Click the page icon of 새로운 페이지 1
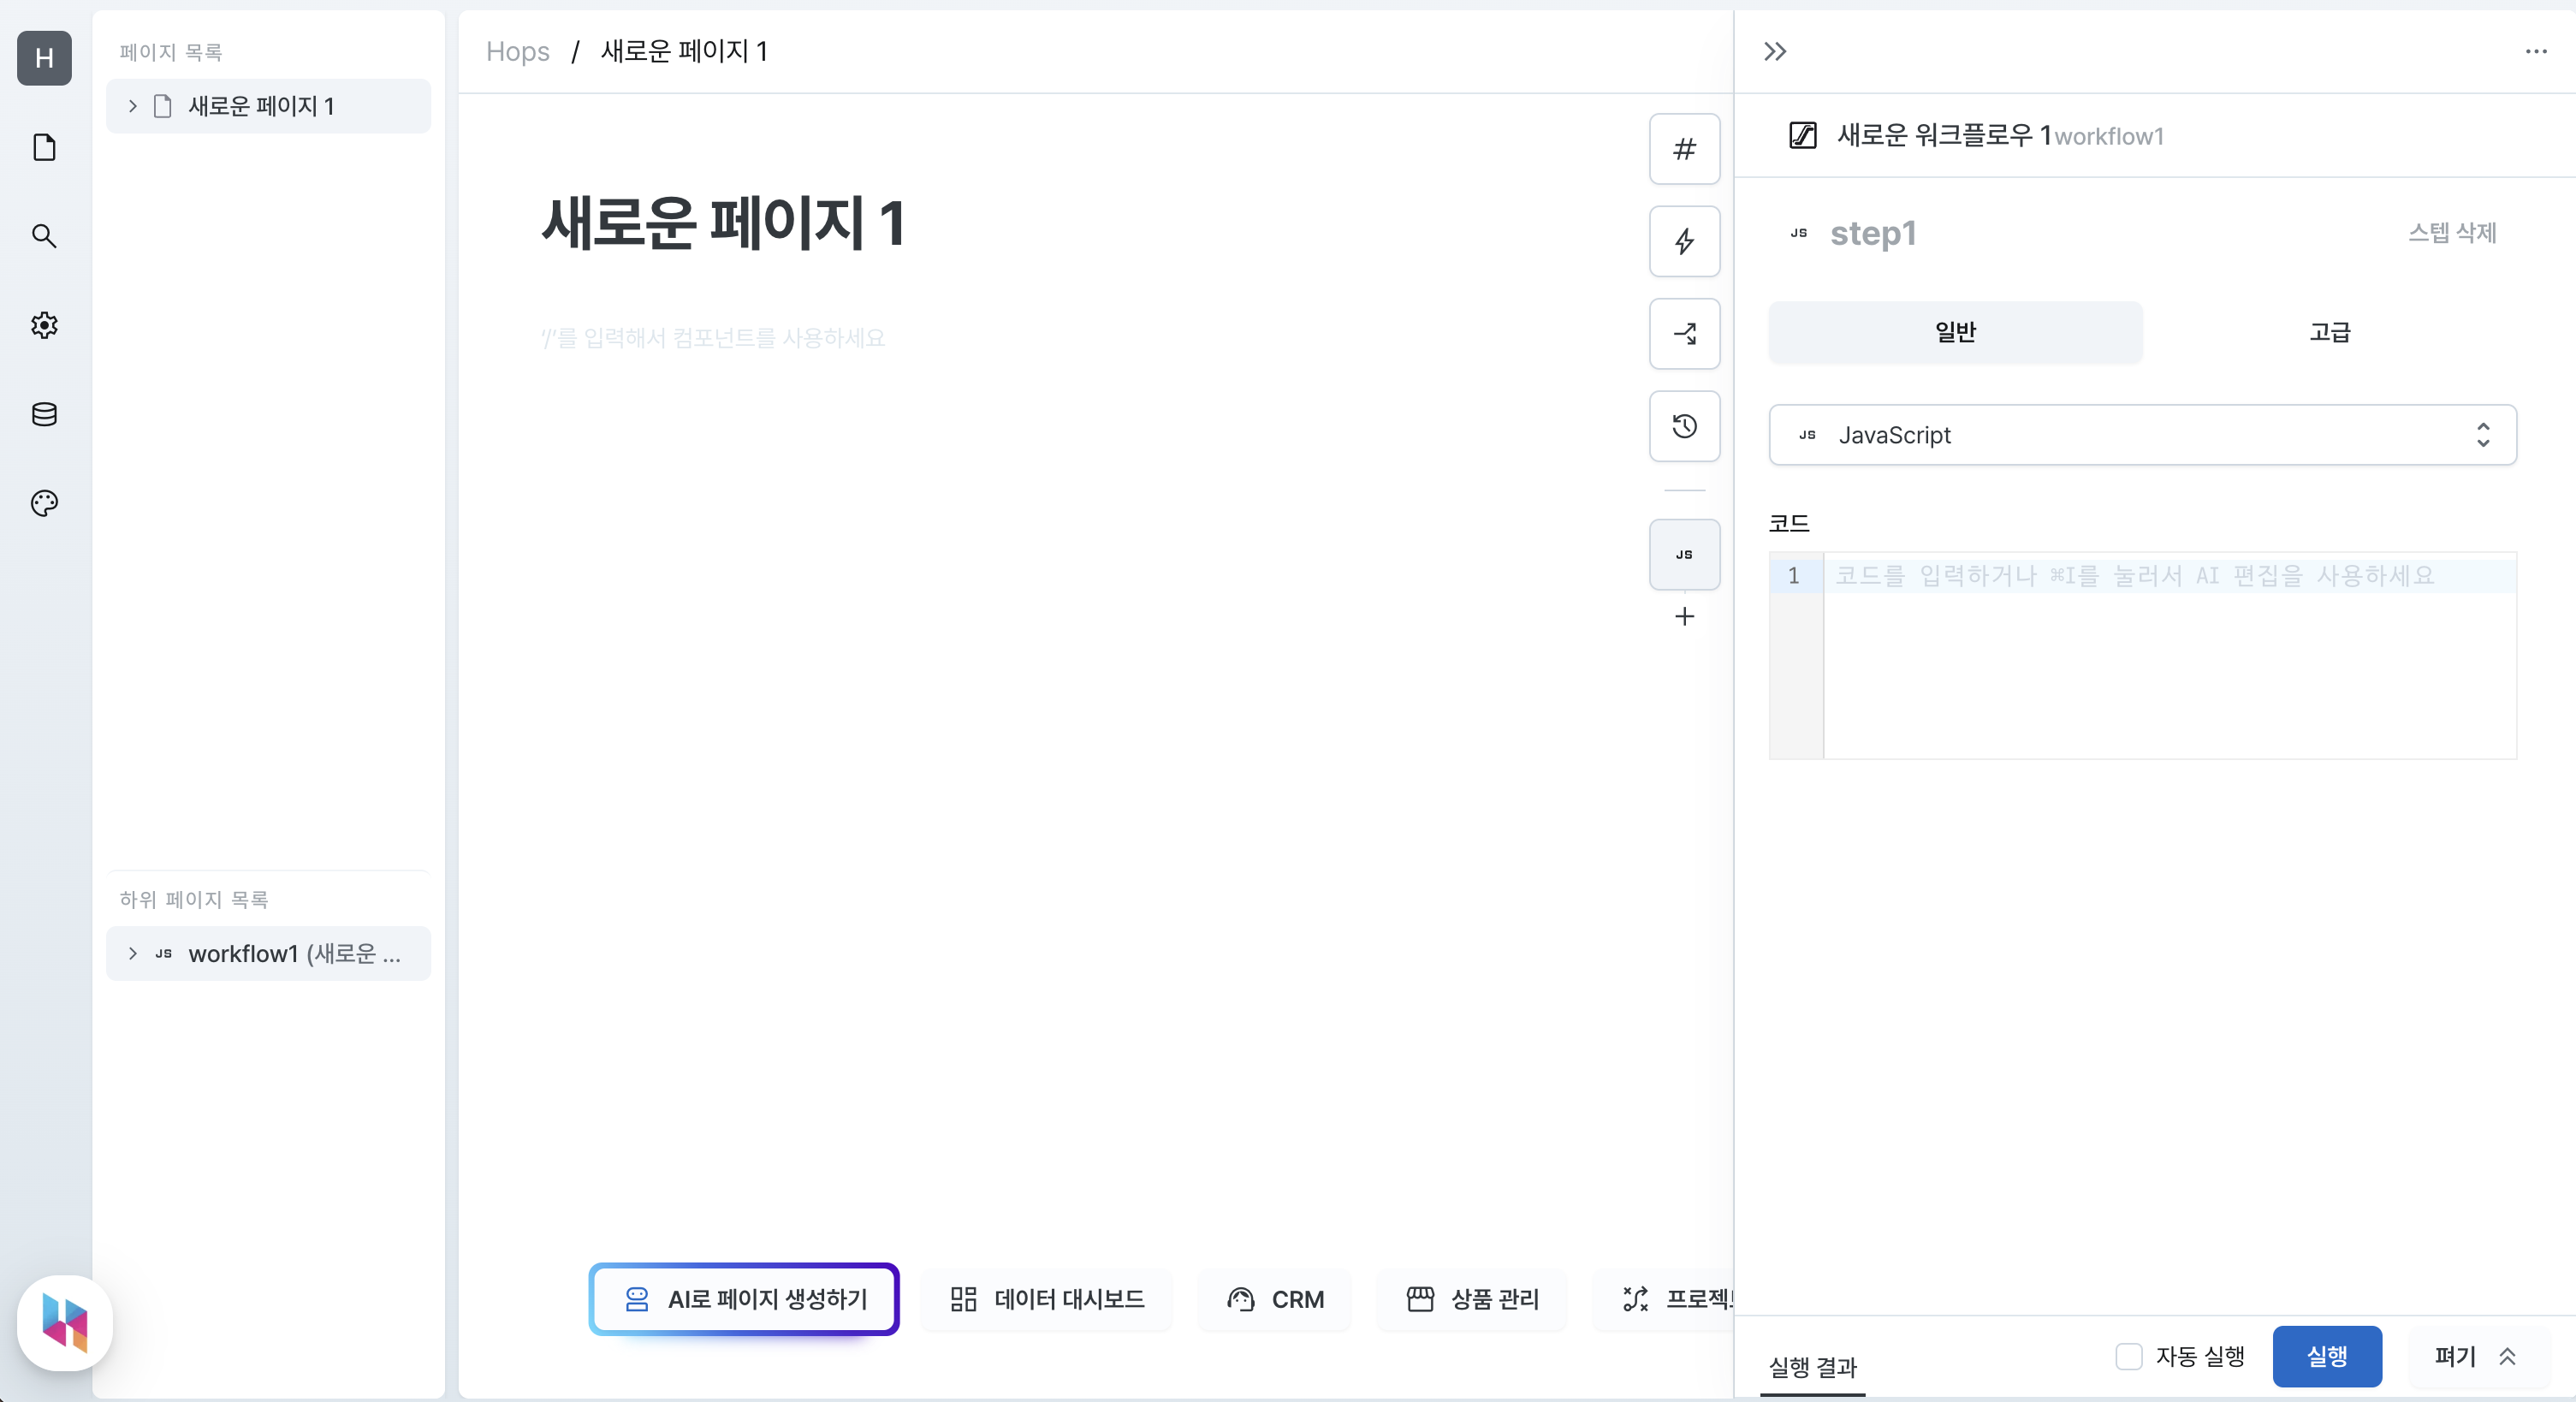The width and height of the screenshot is (2576, 1402). point(163,106)
